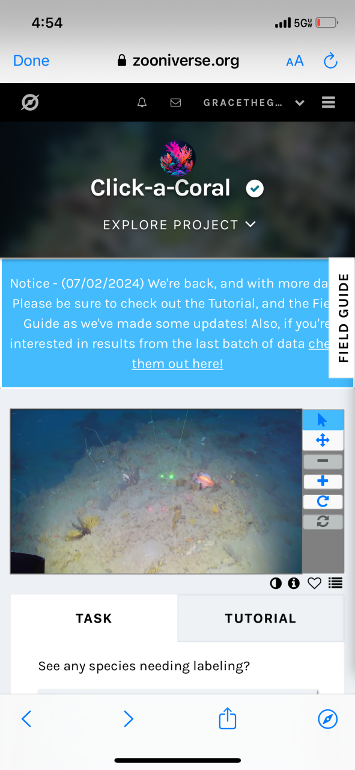Screen dimensions: 355x770
Task: Zoom in with the plus button
Action: (x=323, y=481)
